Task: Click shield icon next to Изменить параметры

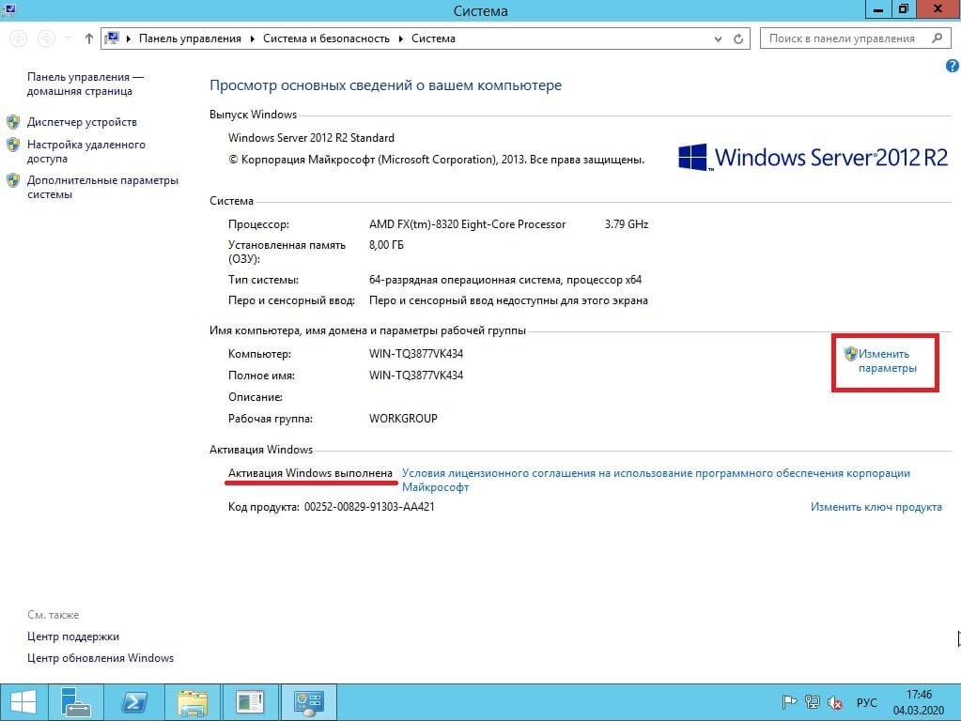Action: 851,353
